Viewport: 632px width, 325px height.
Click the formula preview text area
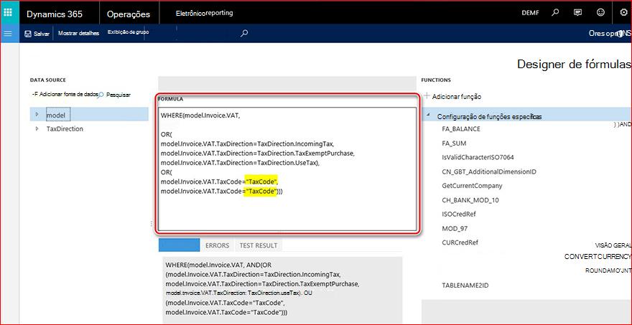282,289
